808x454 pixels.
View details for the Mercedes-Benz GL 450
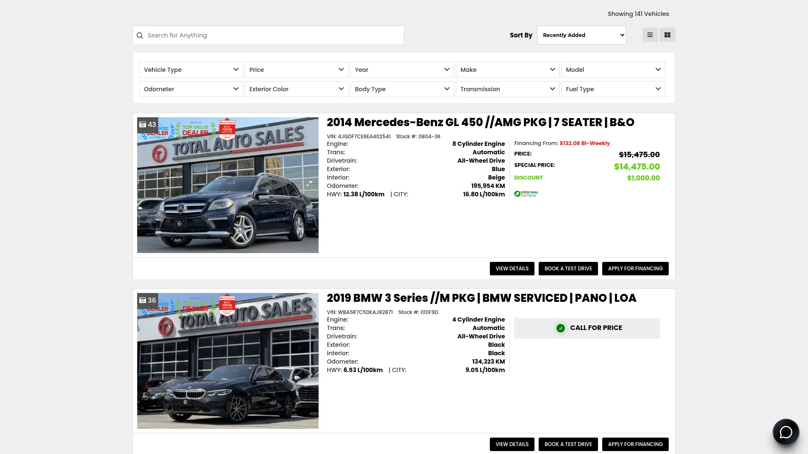point(512,269)
